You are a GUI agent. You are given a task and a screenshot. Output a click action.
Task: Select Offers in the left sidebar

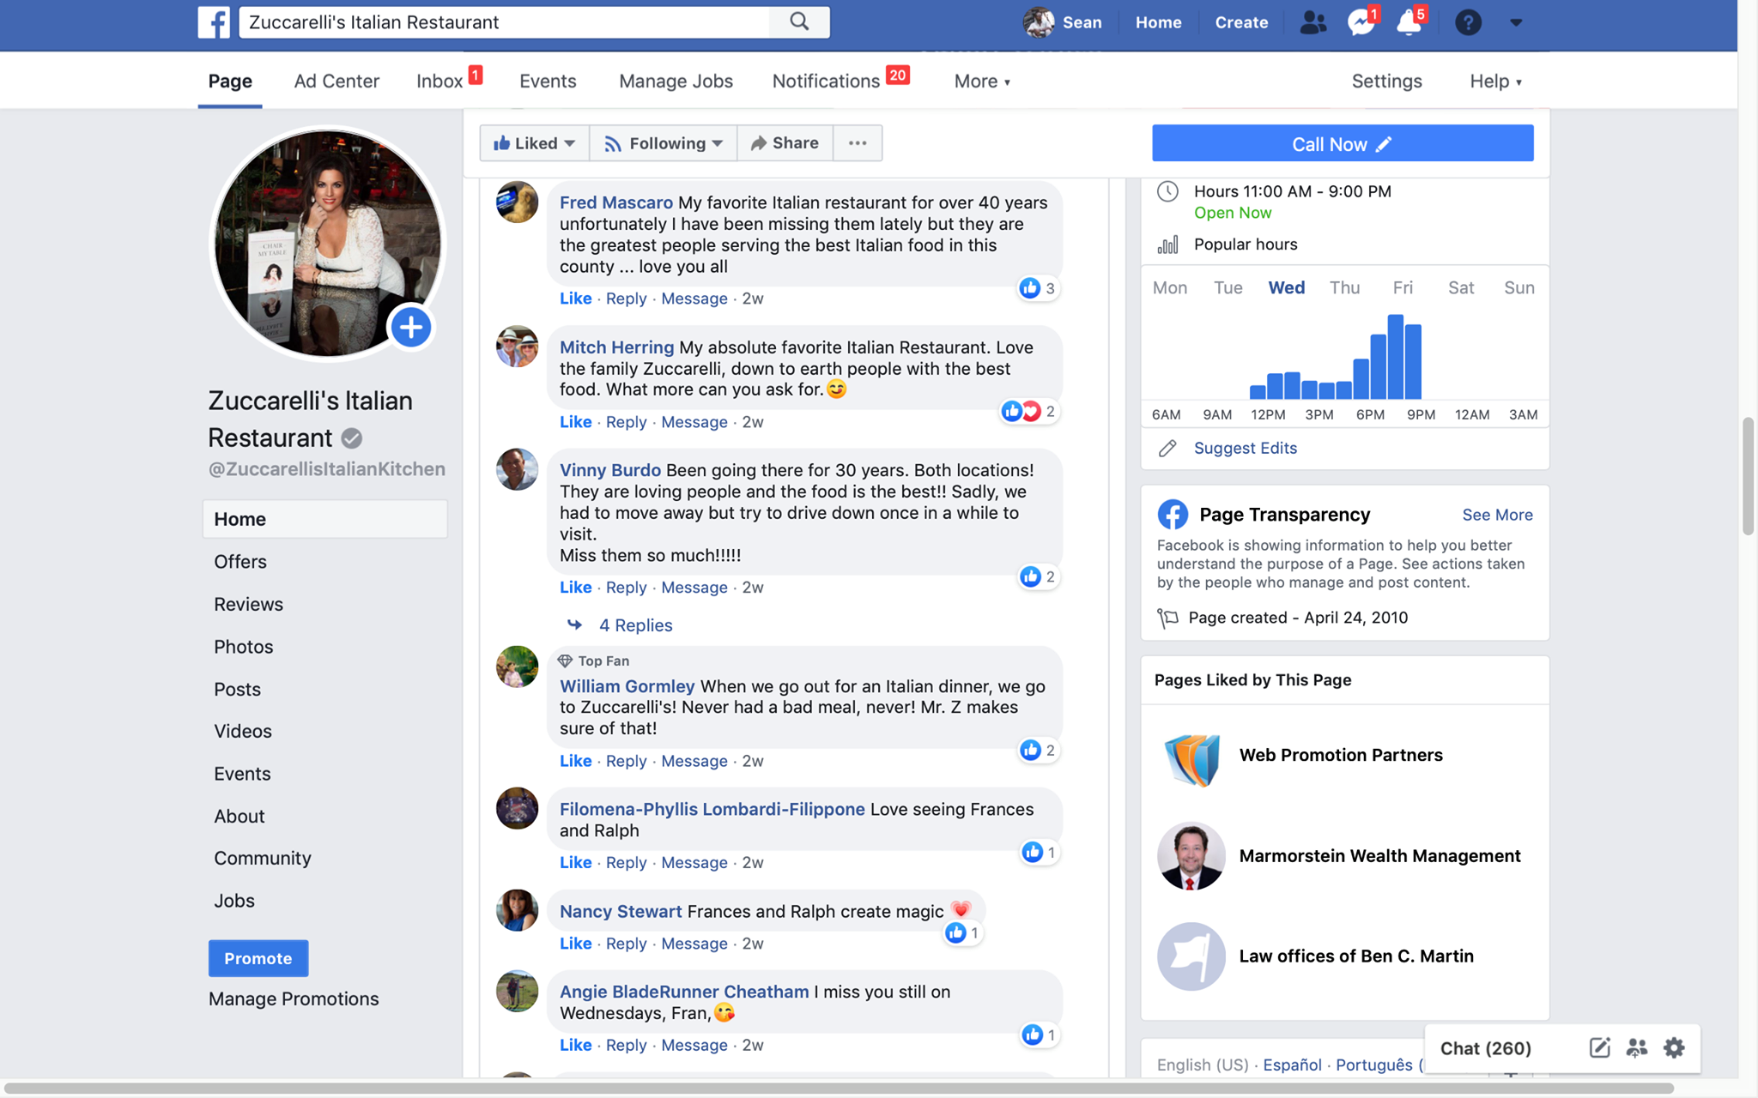coord(240,562)
